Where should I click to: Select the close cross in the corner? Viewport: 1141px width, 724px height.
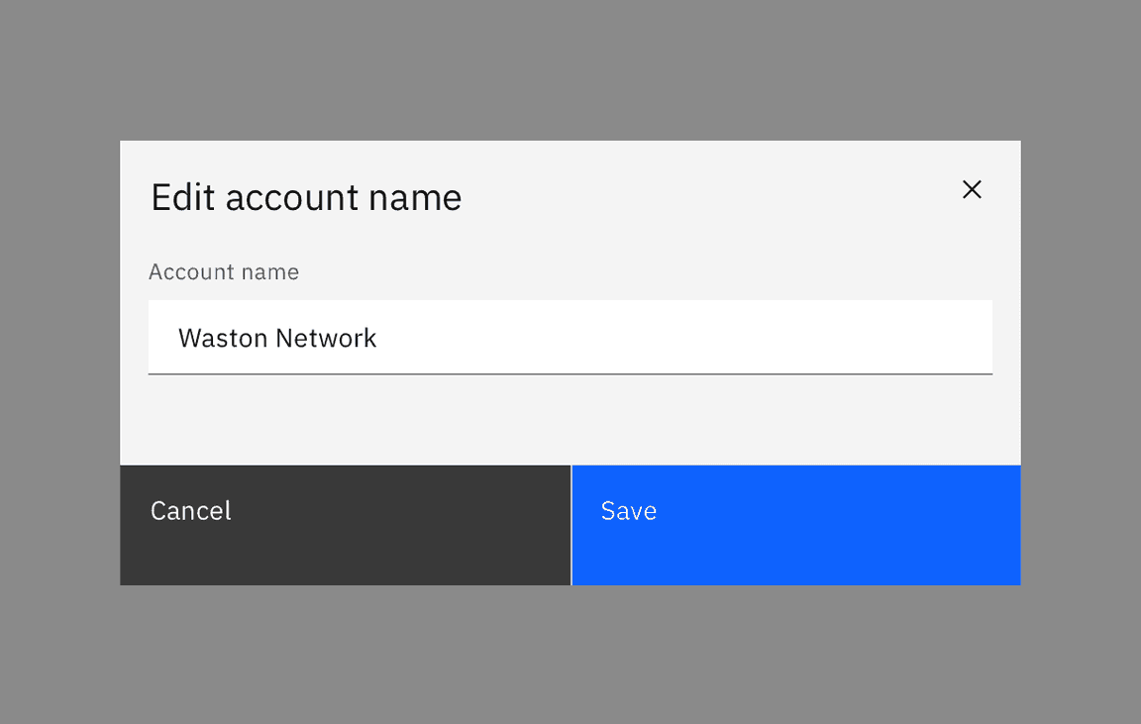click(972, 189)
